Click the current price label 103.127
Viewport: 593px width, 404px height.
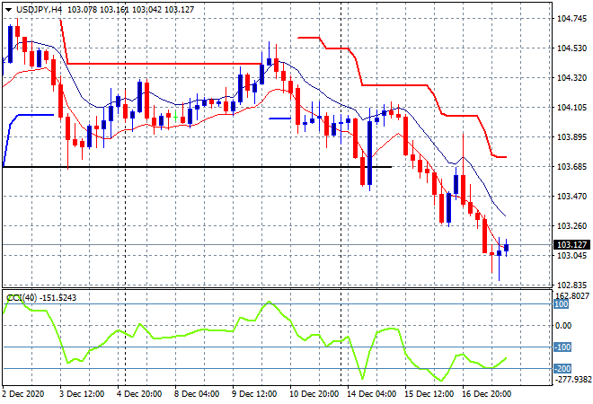pyautogui.click(x=571, y=245)
